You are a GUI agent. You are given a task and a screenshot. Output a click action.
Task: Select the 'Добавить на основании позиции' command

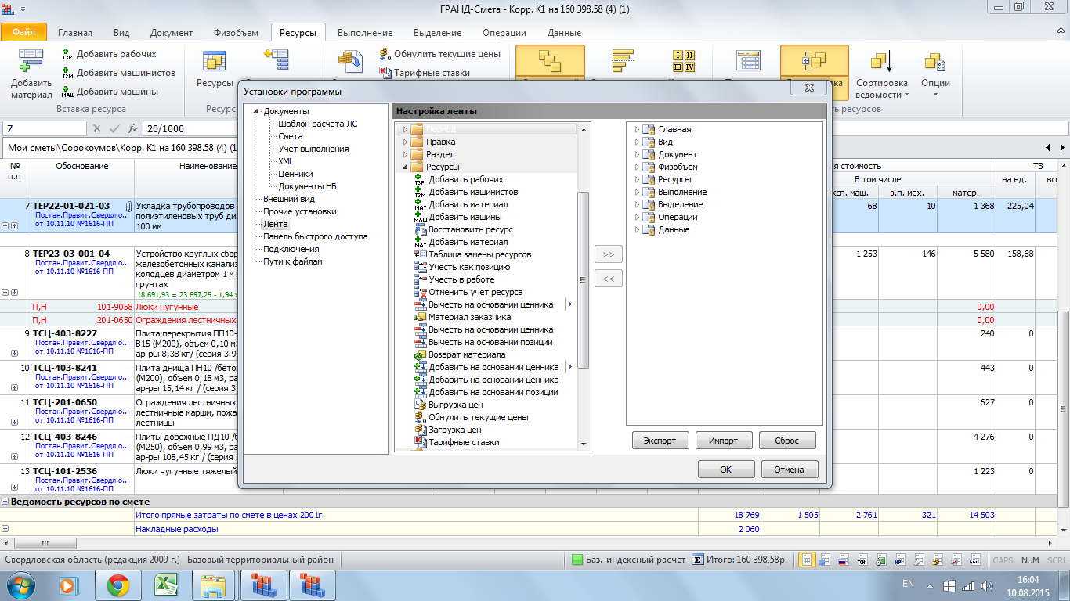(486, 392)
